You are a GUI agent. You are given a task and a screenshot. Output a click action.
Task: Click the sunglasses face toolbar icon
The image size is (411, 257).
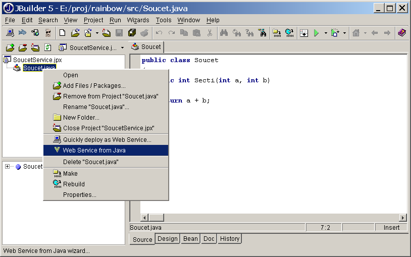[x=48, y=33]
